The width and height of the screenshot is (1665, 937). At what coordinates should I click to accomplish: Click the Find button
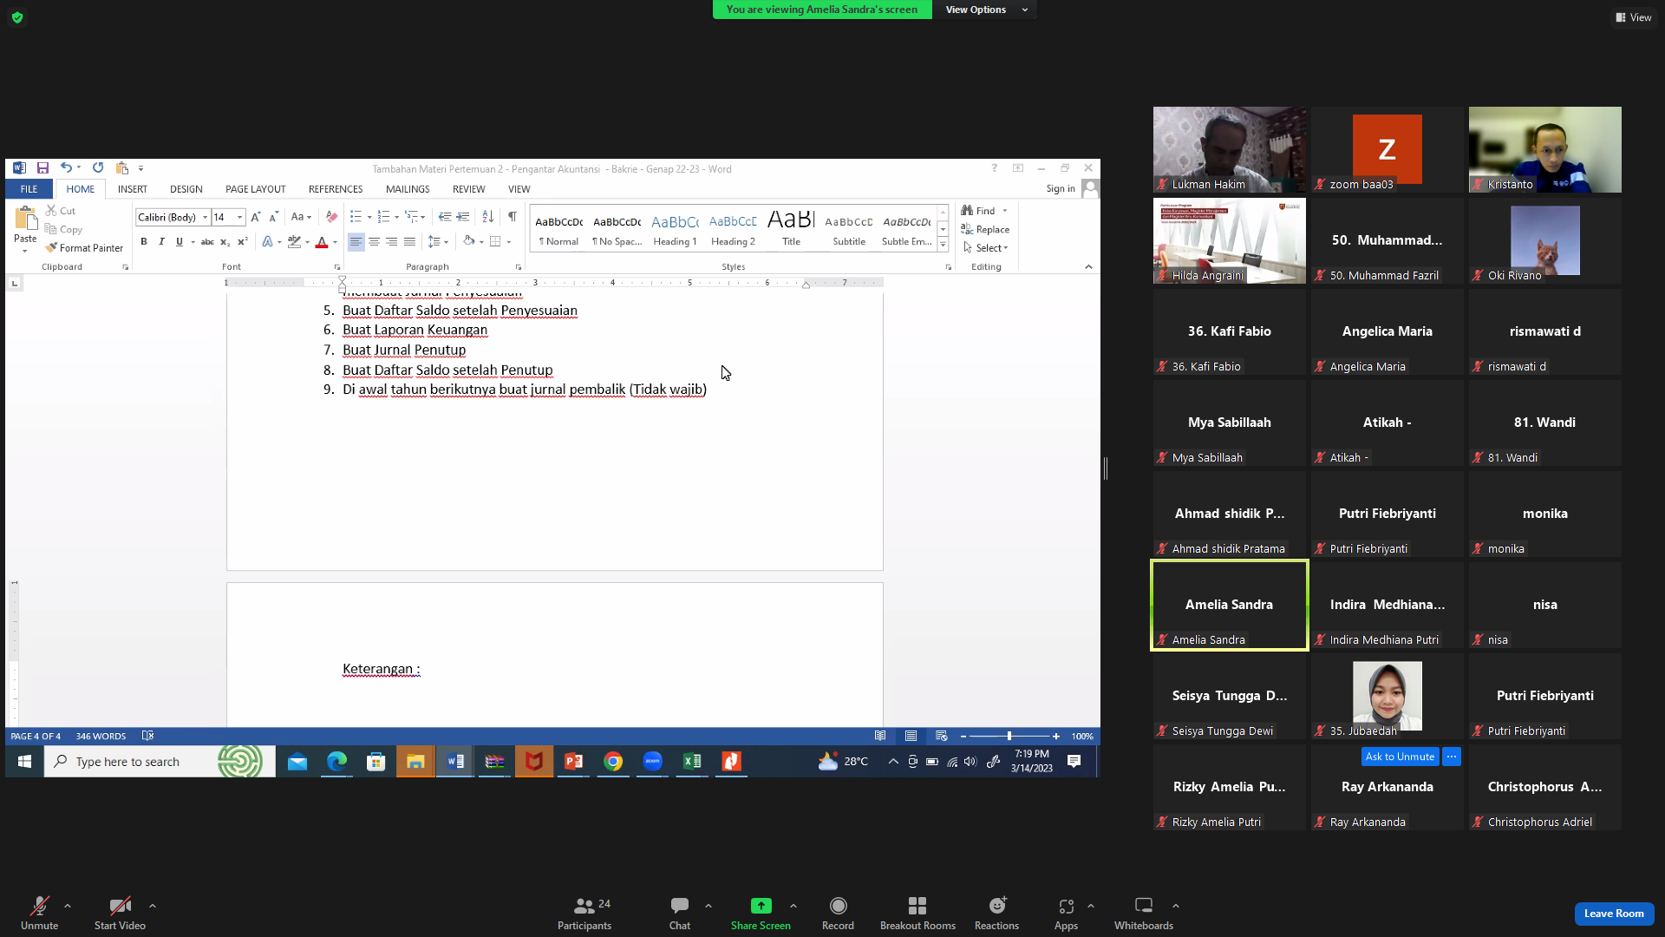coord(978,211)
